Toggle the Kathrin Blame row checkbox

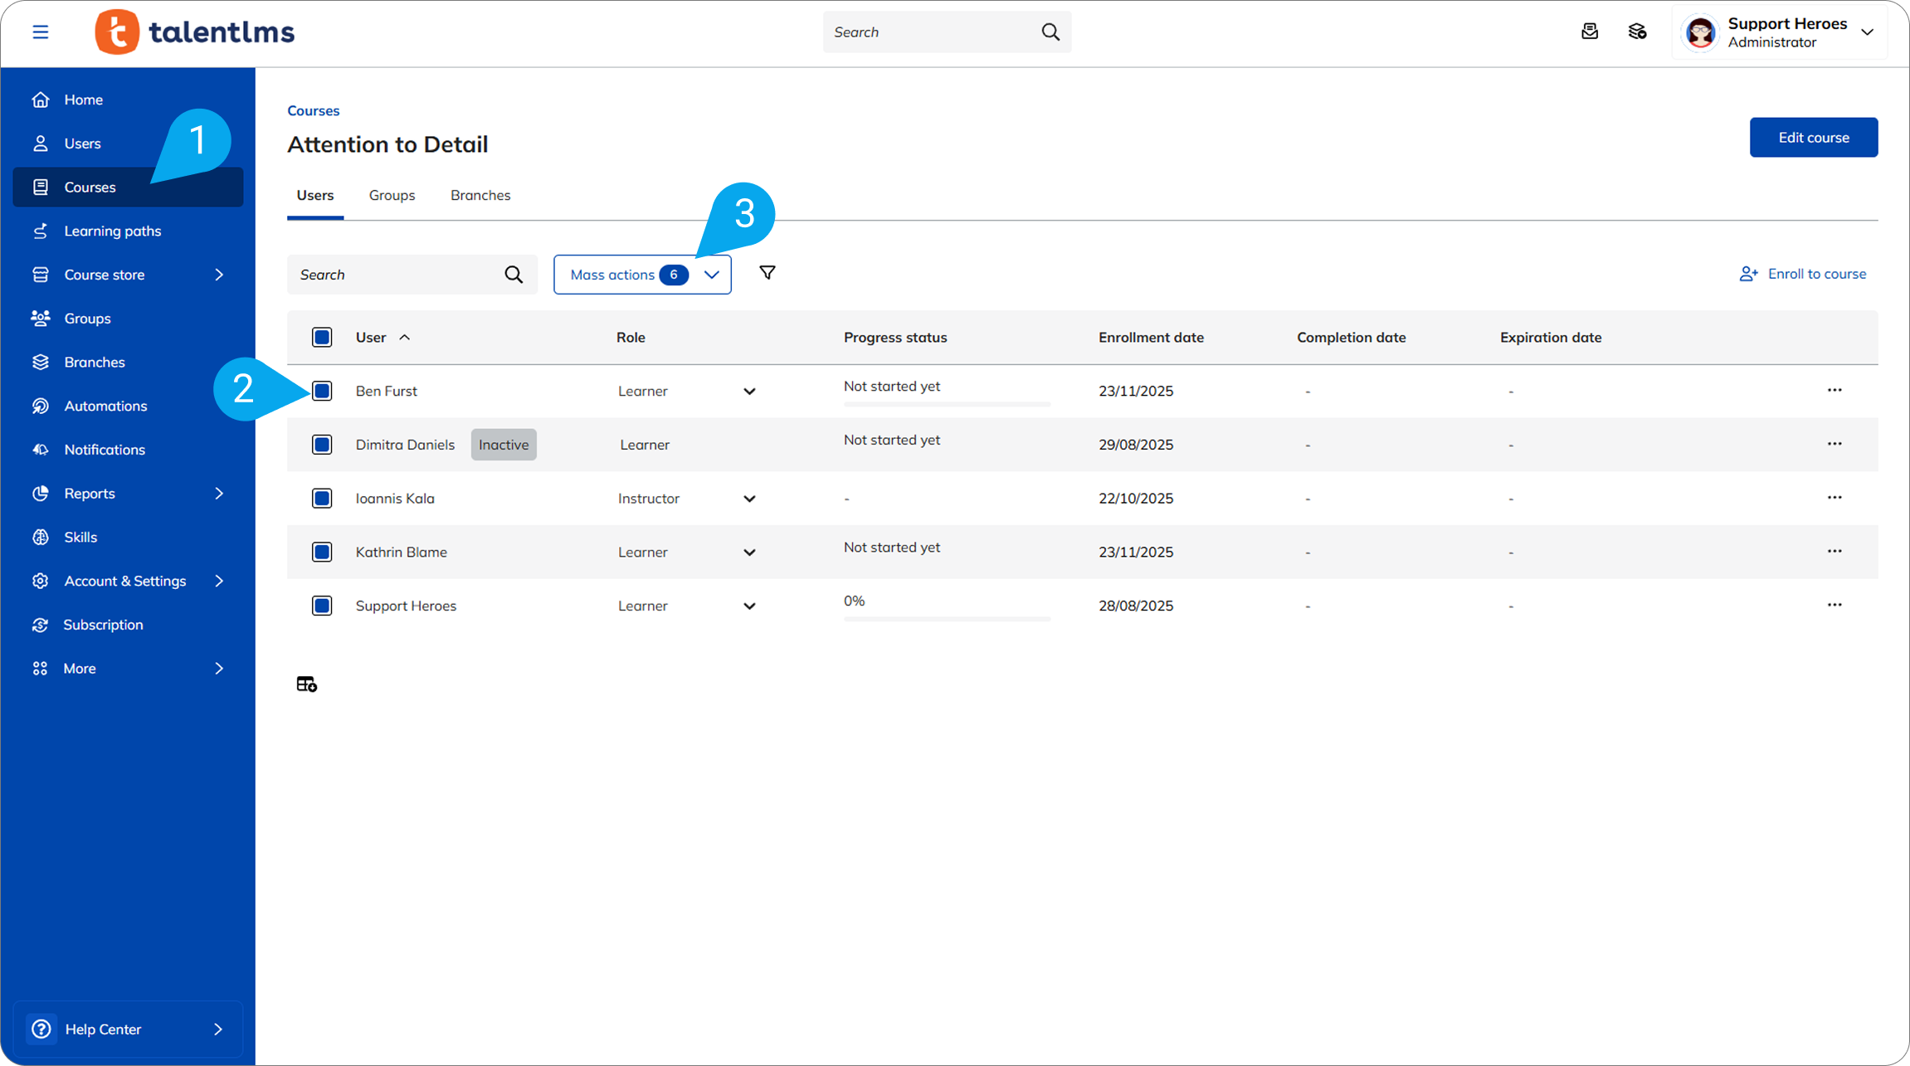[x=322, y=552]
